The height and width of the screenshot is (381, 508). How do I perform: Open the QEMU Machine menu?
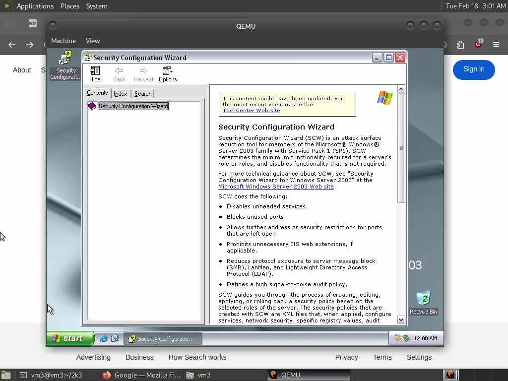click(x=63, y=41)
